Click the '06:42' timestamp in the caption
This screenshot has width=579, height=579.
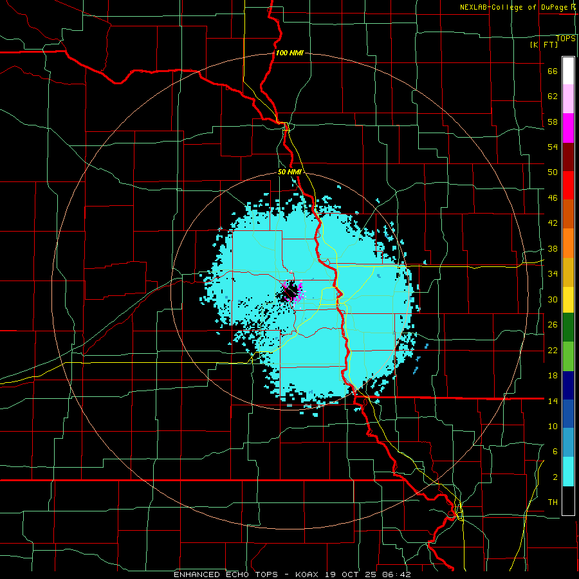pyautogui.click(x=396, y=574)
